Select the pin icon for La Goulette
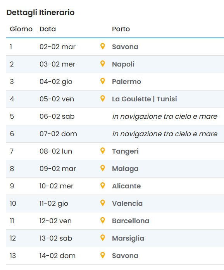 point(103,99)
